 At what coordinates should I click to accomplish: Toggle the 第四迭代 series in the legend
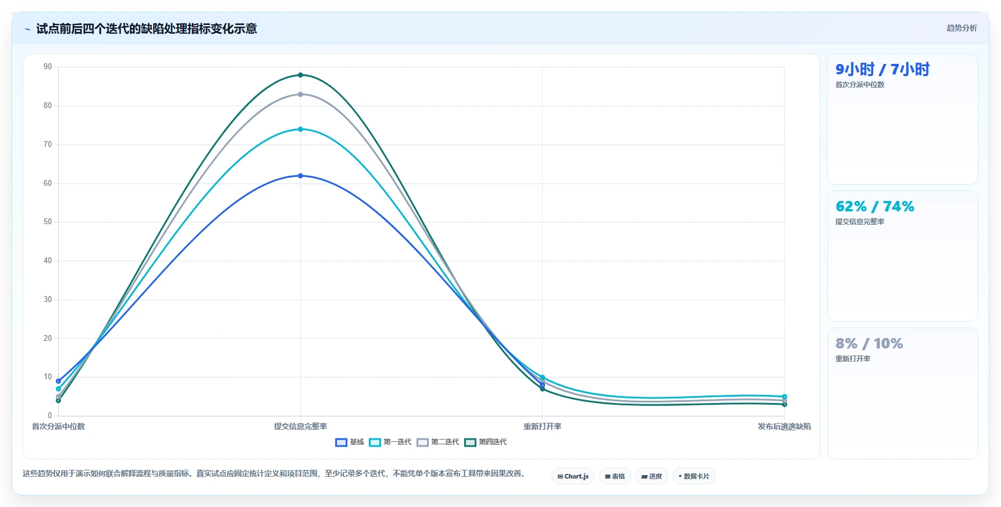point(486,442)
